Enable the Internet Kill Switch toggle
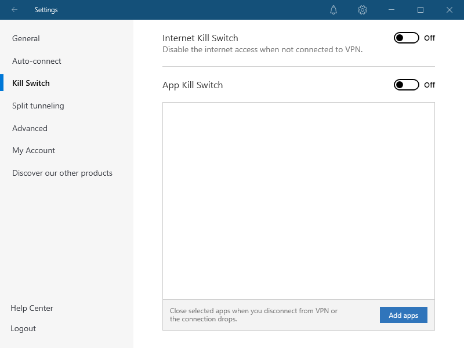 (407, 38)
